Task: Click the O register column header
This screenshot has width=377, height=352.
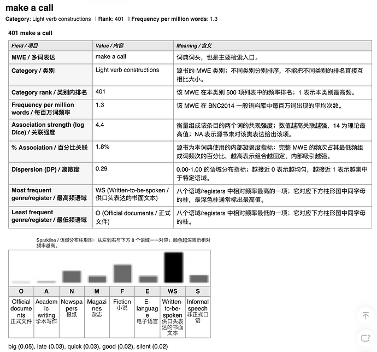Action: pos(21,291)
